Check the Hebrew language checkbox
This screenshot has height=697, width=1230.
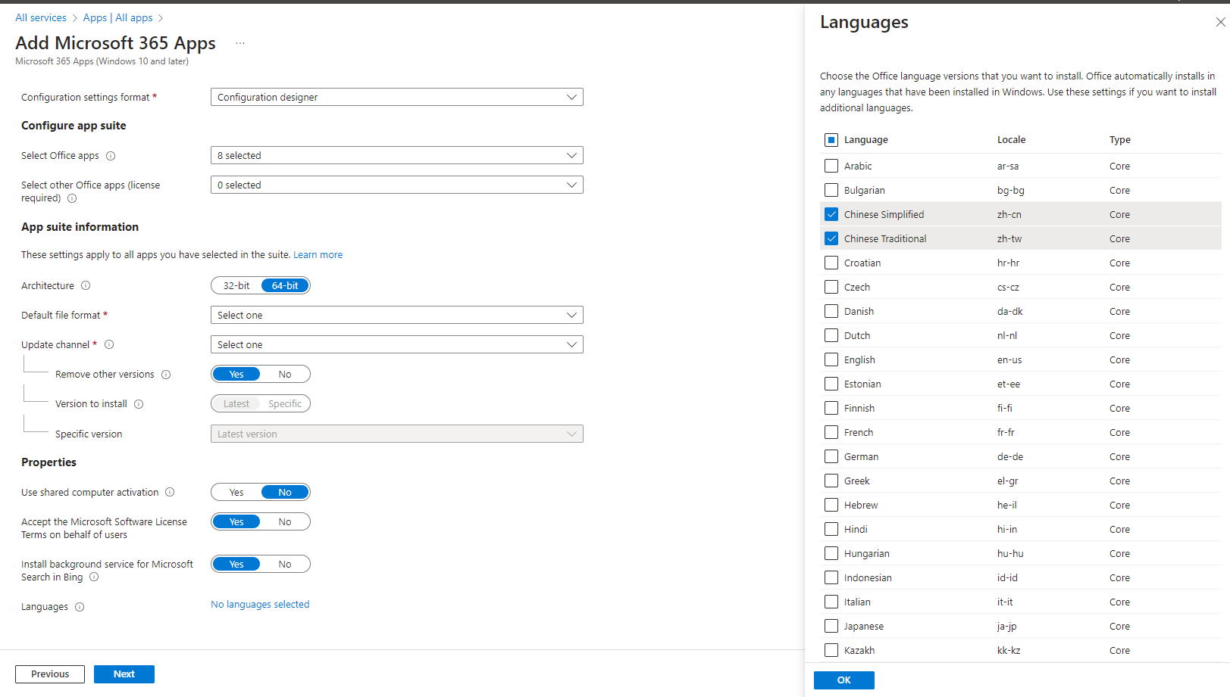[x=831, y=505]
